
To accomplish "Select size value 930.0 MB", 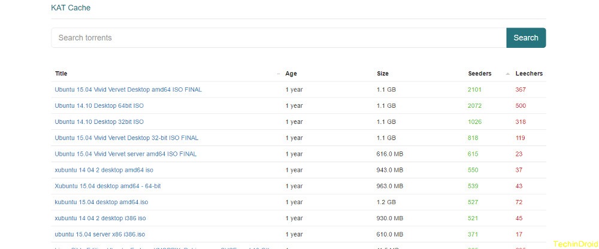I will [x=390, y=218].
